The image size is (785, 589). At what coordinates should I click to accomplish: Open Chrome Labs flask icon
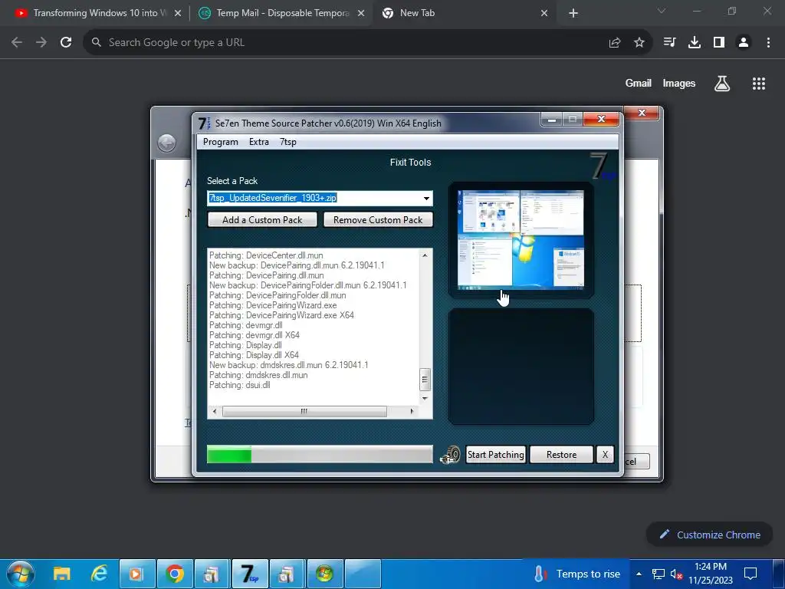click(722, 84)
